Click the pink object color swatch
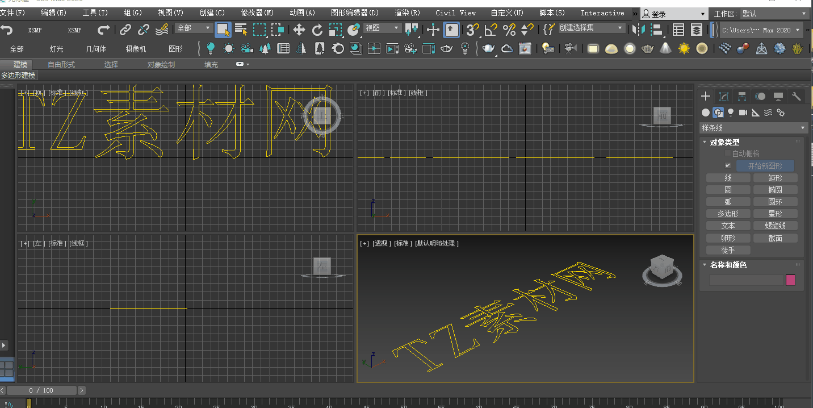This screenshot has height=408, width=813. [790, 280]
